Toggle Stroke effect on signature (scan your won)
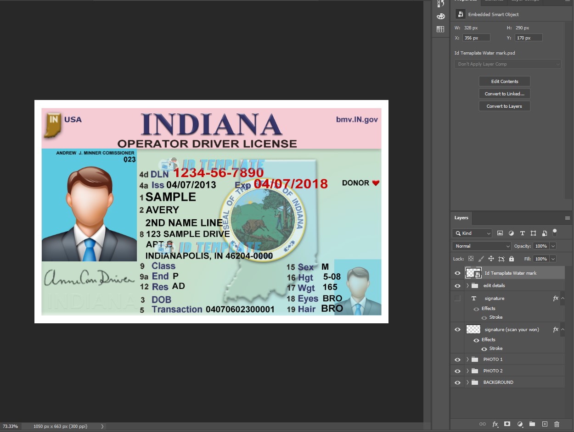 tap(484, 349)
